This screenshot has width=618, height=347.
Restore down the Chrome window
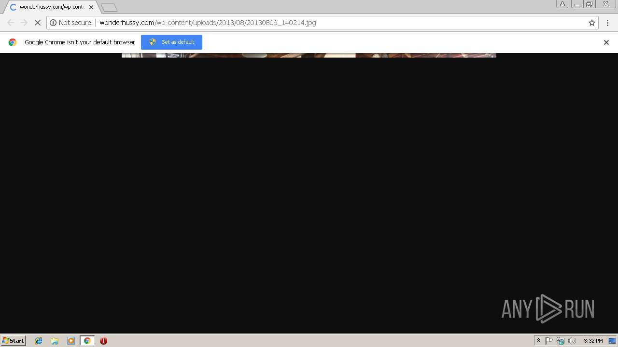[x=589, y=4]
